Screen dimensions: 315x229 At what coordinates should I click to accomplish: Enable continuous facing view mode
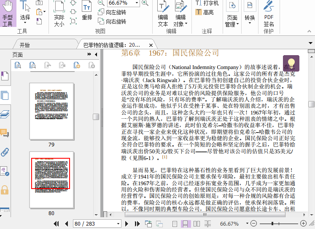pyautogui.click(x=208, y=224)
